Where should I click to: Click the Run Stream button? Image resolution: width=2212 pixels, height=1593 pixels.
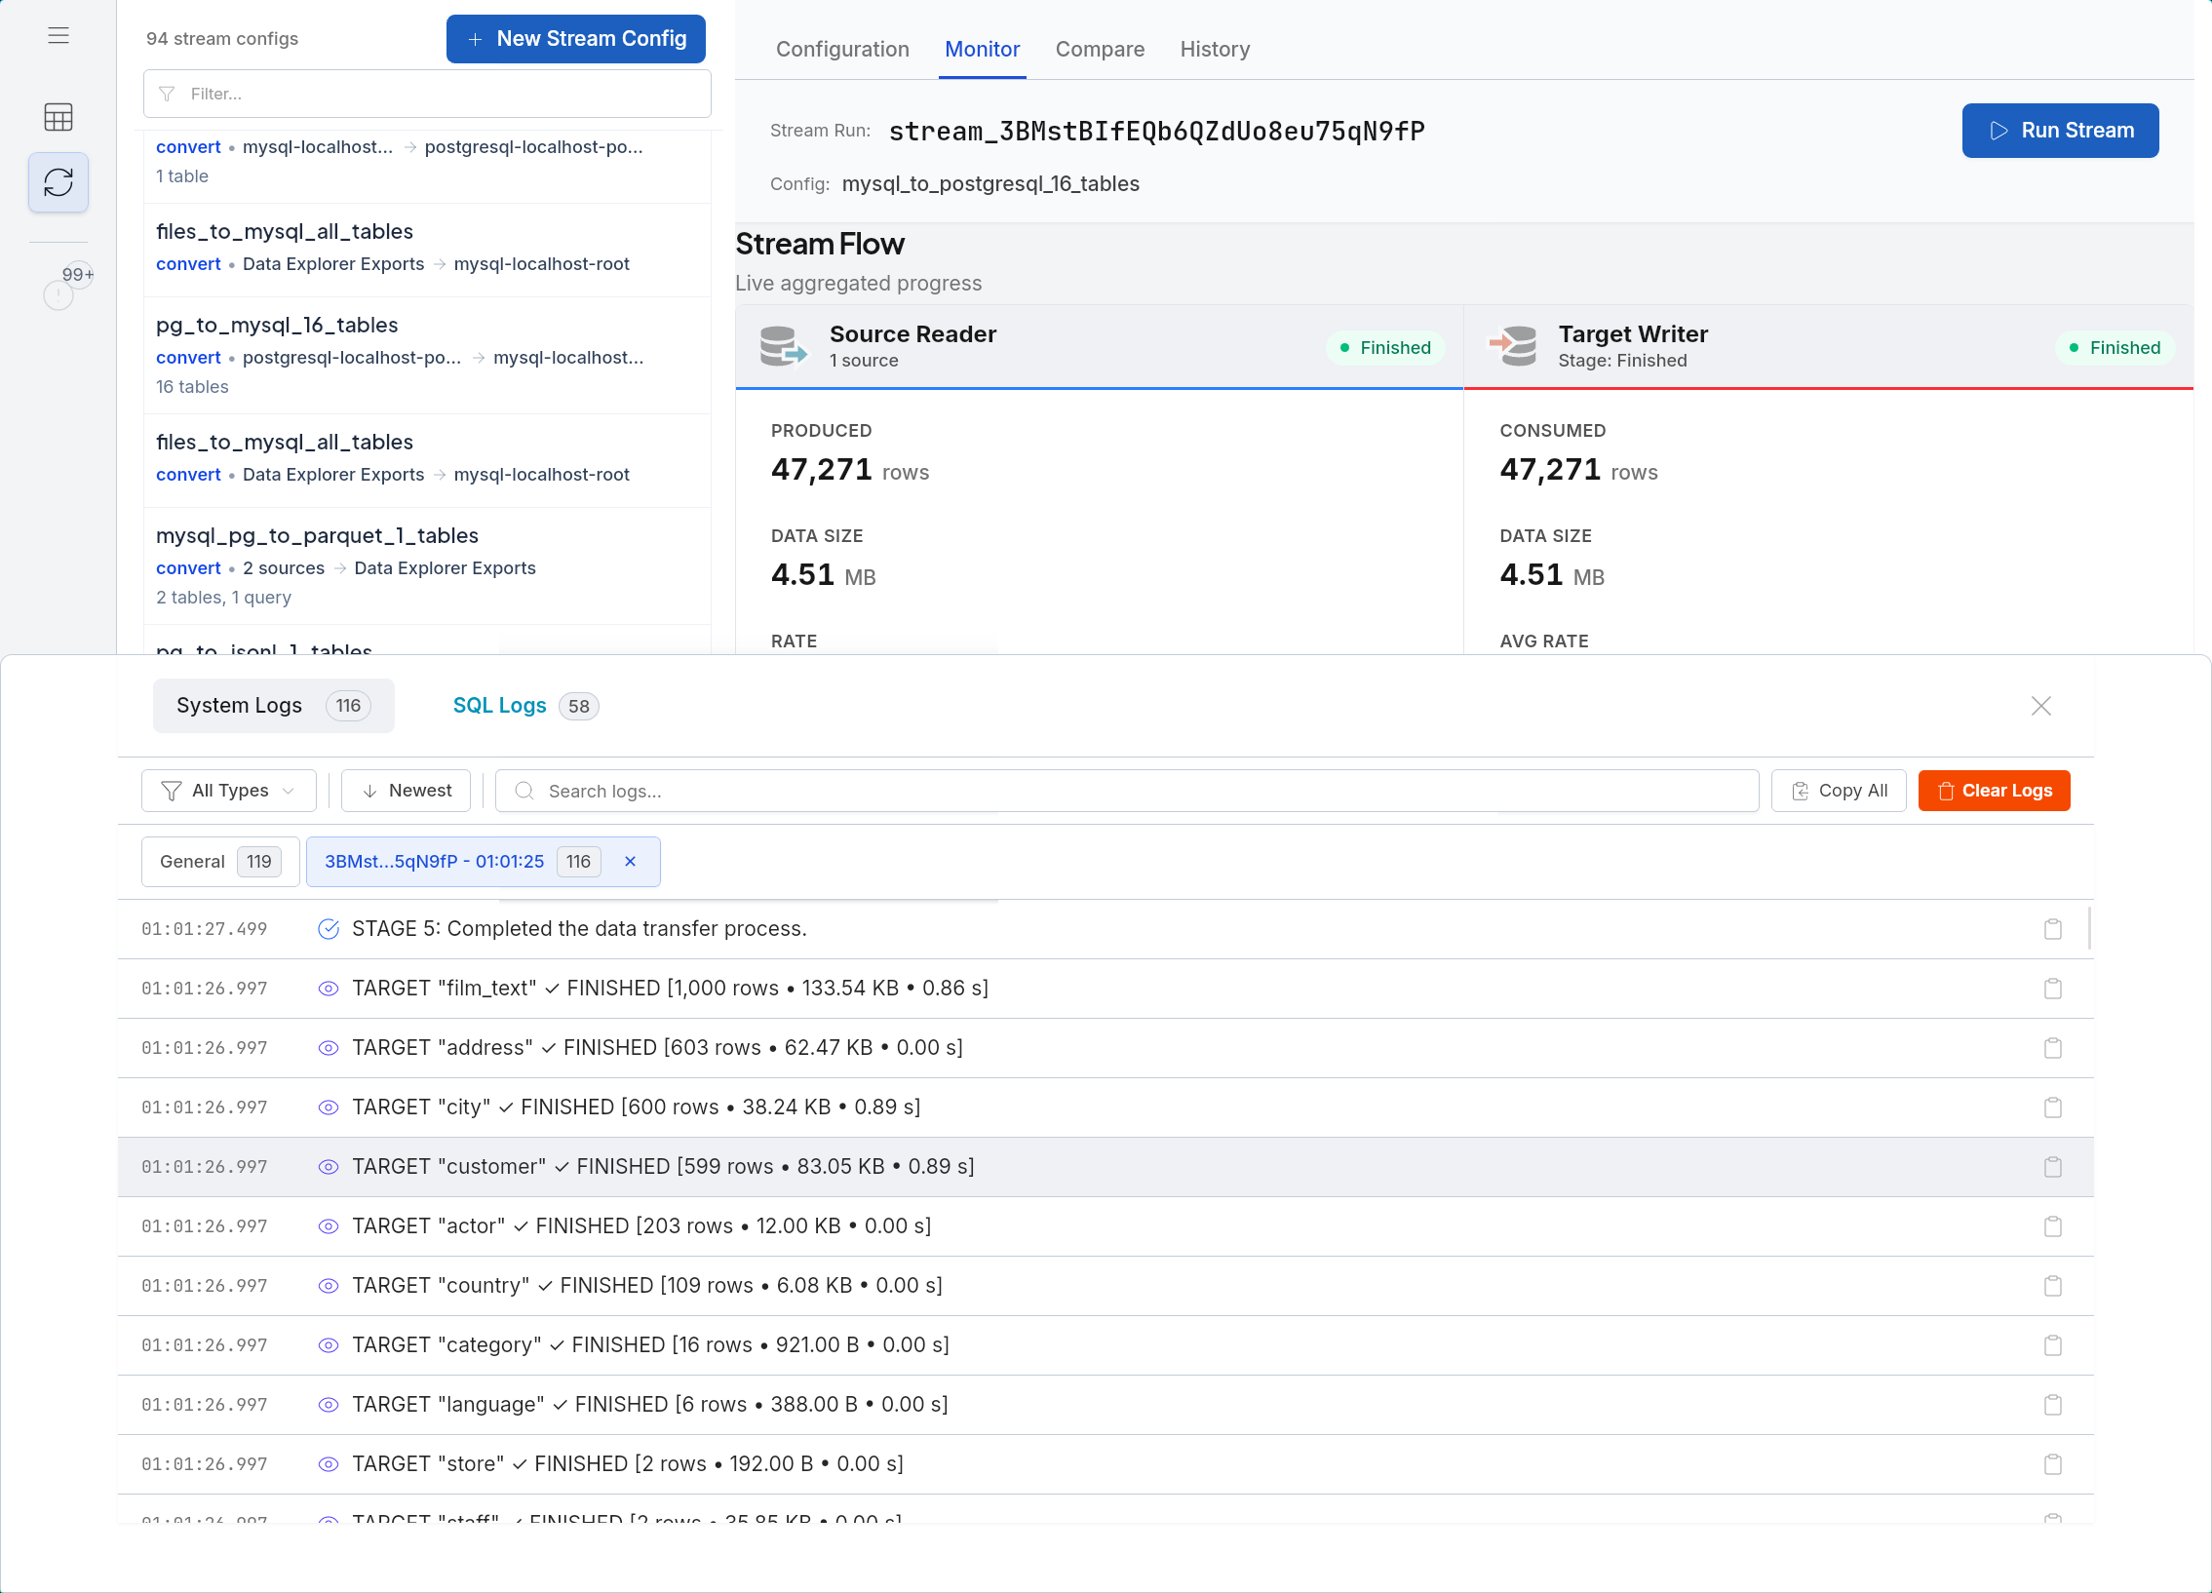2060,131
